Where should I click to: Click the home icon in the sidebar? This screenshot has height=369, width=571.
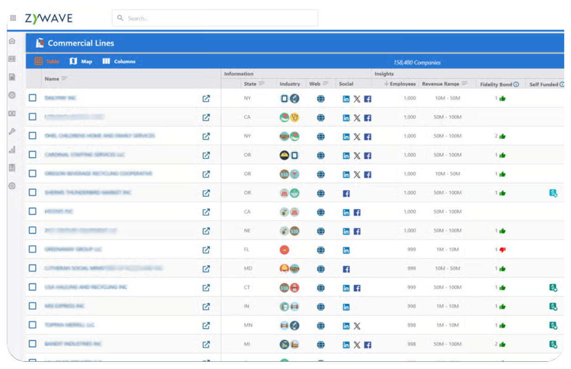pos(12,41)
